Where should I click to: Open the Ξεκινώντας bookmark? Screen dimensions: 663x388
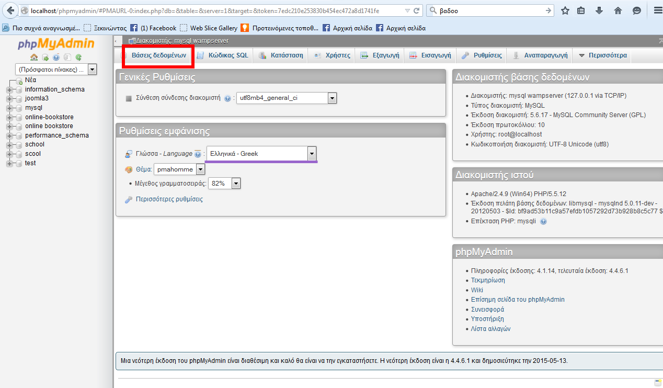(x=105, y=28)
